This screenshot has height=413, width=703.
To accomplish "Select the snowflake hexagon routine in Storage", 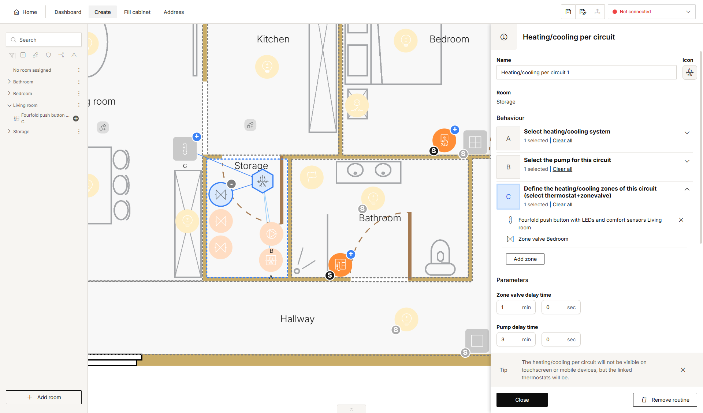I will (263, 181).
